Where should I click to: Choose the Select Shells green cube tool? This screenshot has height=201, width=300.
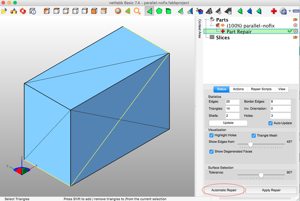[168, 11]
